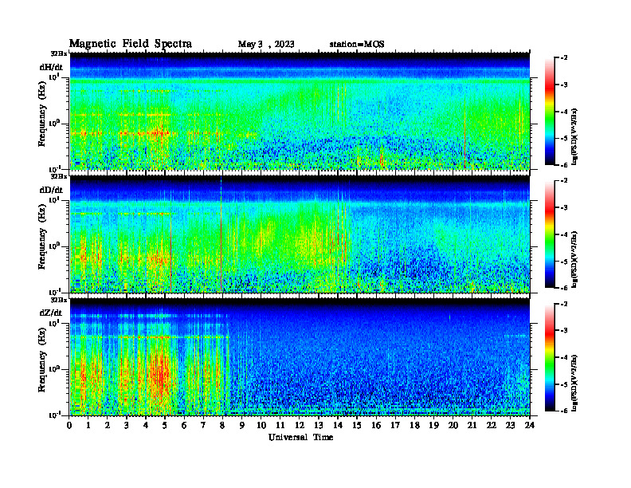
Task: Click the color scale bar beside dH/dt plot
Action: click(550, 111)
